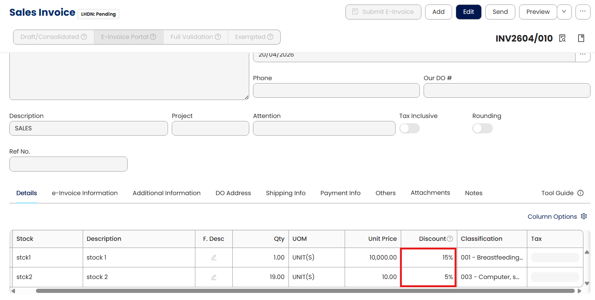Open the Column Options gear icon
The width and height of the screenshot is (595, 300).
[x=584, y=216]
